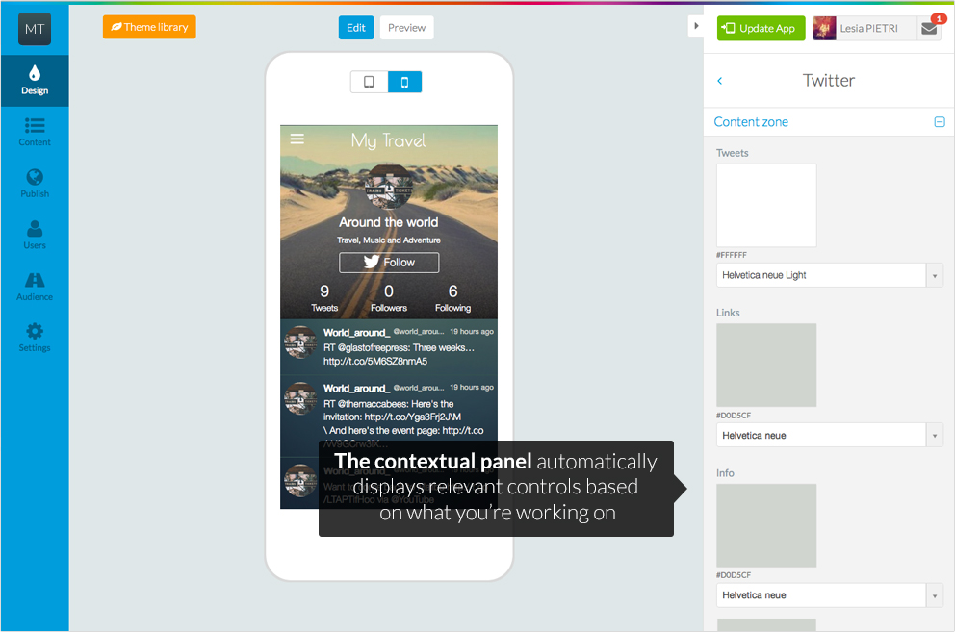Click the Tweets label in panel
Image resolution: width=955 pixels, height=632 pixels.
(732, 154)
